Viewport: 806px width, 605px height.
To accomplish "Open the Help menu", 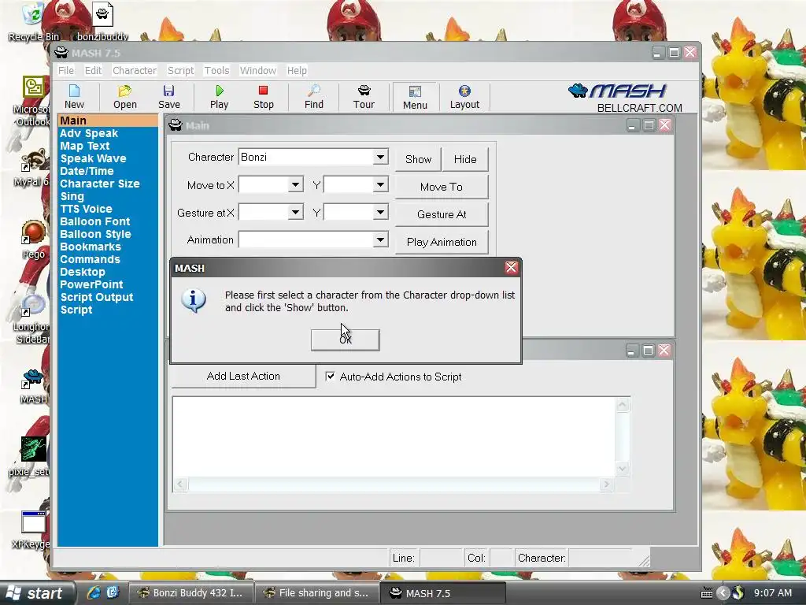I will pos(297,70).
